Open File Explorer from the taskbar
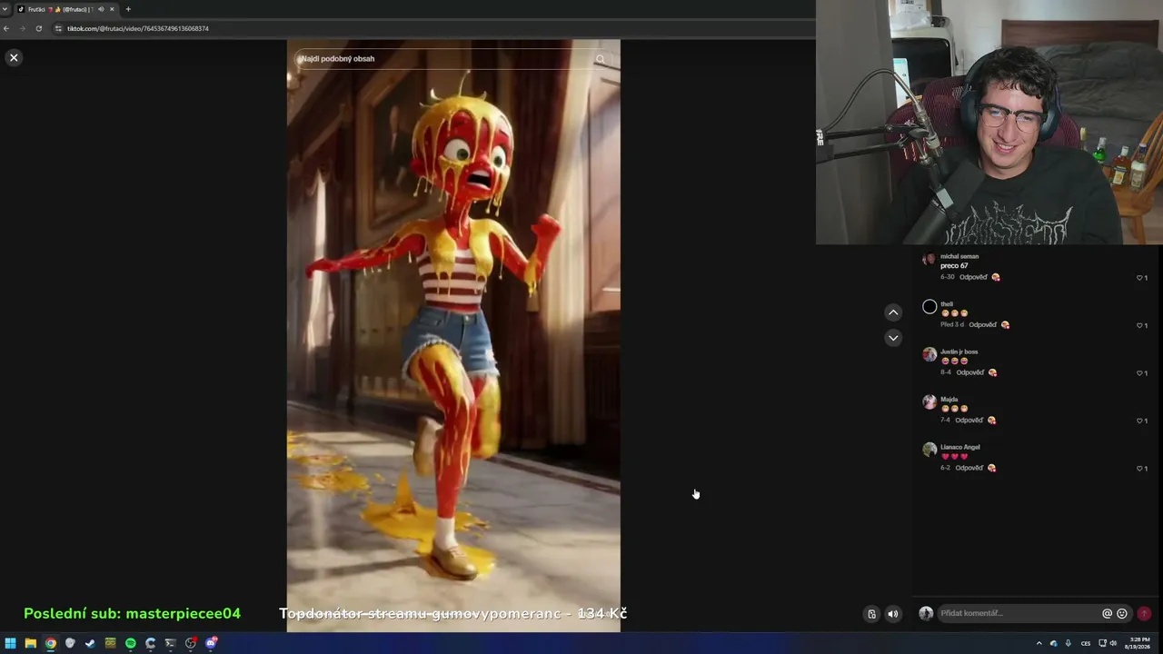This screenshot has height=654, width=1163. pos(31,643)
